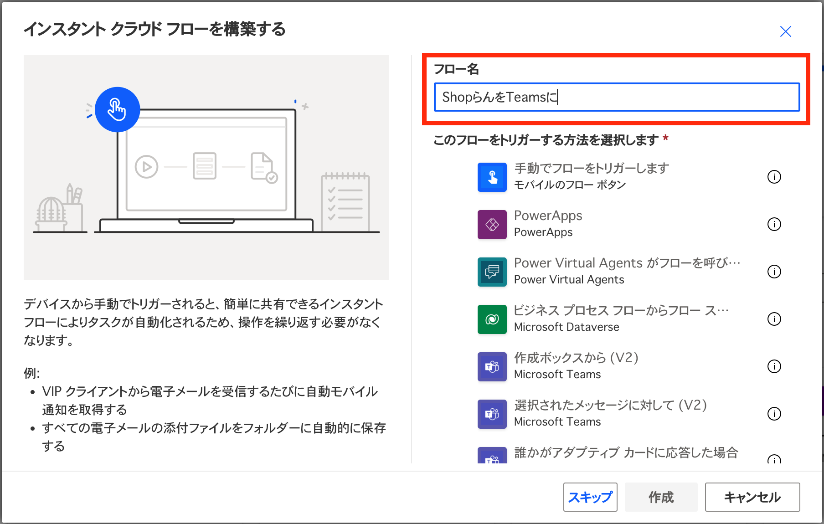Screen dimensions: 824x524
Task: Click the purple PowerApps trigger icon
Action: point(492,225)
